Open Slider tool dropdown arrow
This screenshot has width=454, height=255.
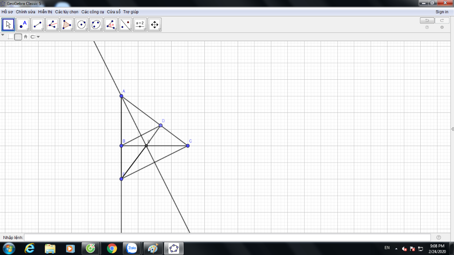pos(145,30)
